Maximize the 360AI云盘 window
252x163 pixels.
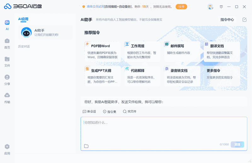click(x=237, y=7)
